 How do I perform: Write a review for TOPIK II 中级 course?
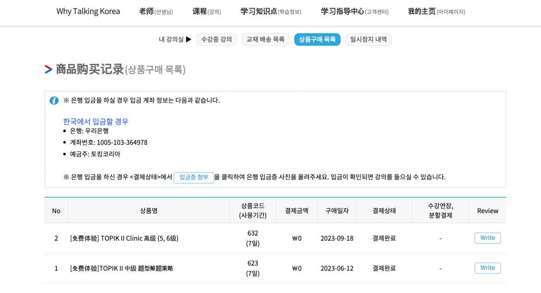[487, 268]
